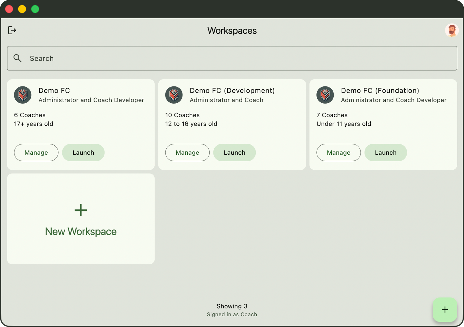The width and height of the screenshot is (464, 327).
Task: Manage the Demo FC workspace
Action: 36,153
